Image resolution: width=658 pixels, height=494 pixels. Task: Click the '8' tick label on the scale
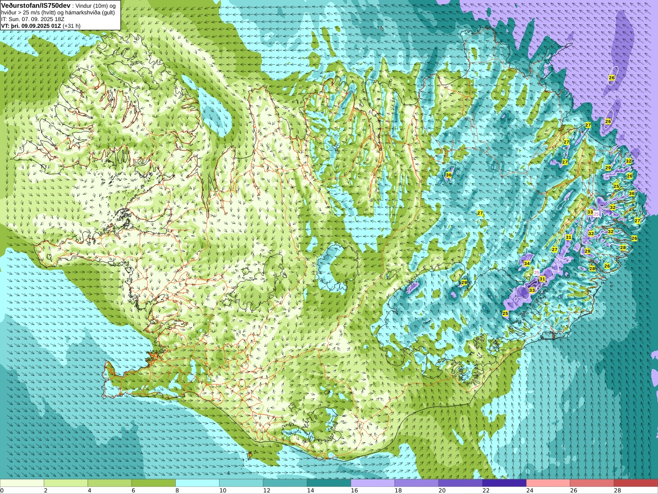click(177, 490)
